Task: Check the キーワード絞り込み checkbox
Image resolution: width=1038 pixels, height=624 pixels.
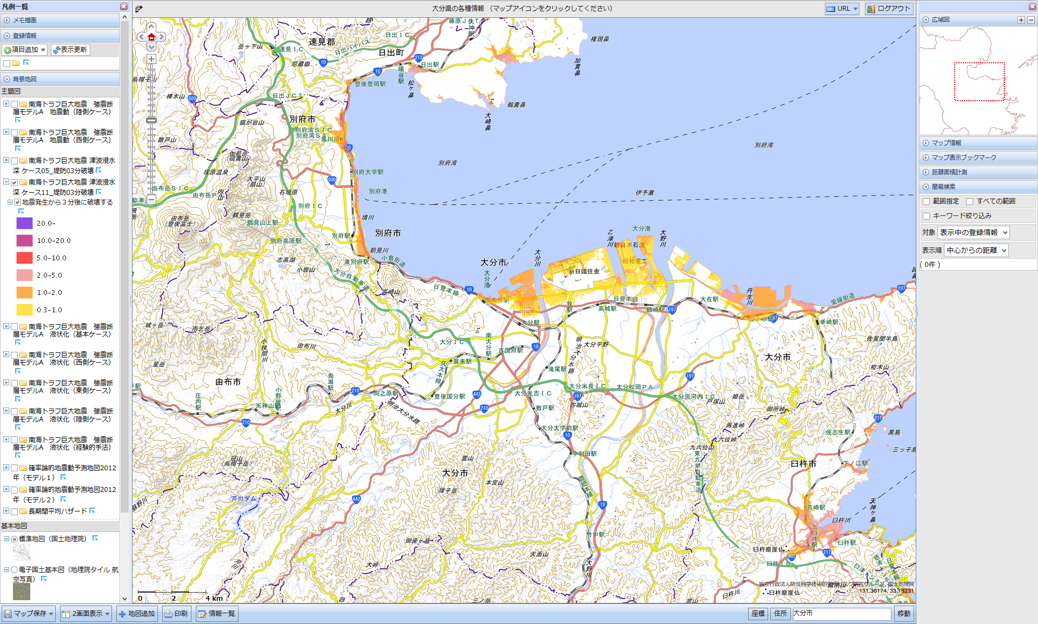Action: pos(927,216)
